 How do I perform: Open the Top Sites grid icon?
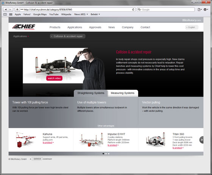11,14
